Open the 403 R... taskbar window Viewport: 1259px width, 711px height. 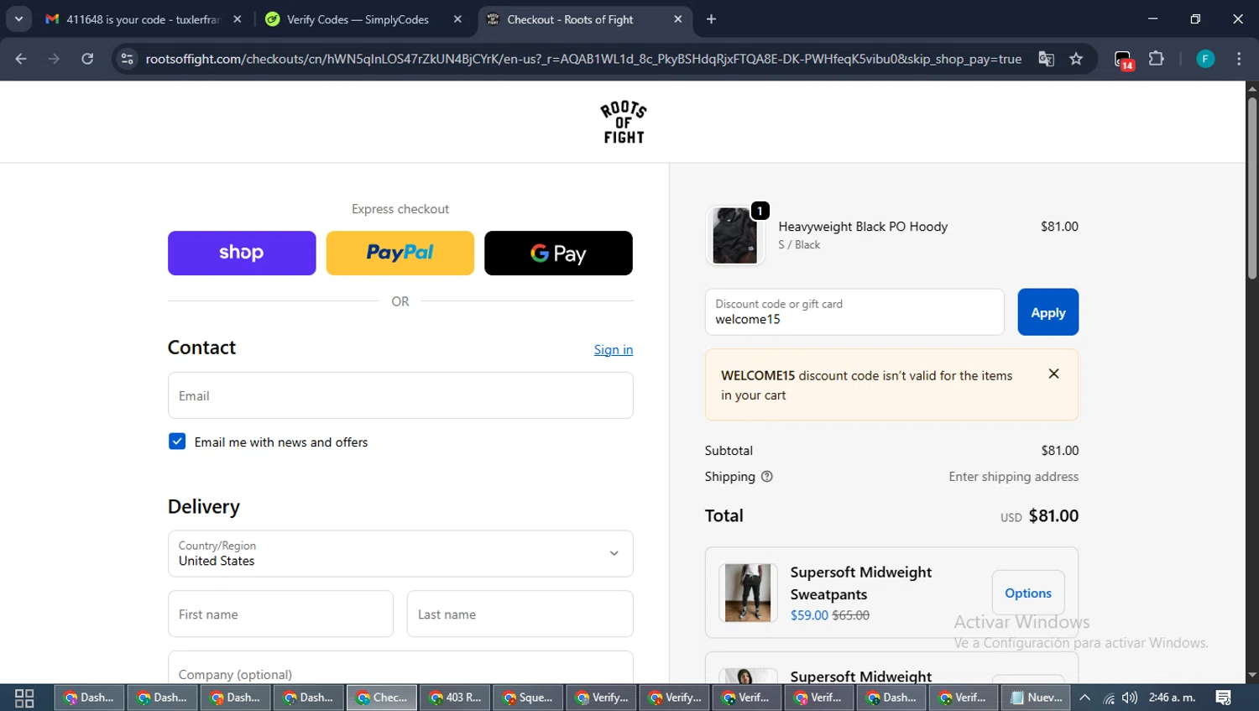pyautogui.click(x=454, y=698)
